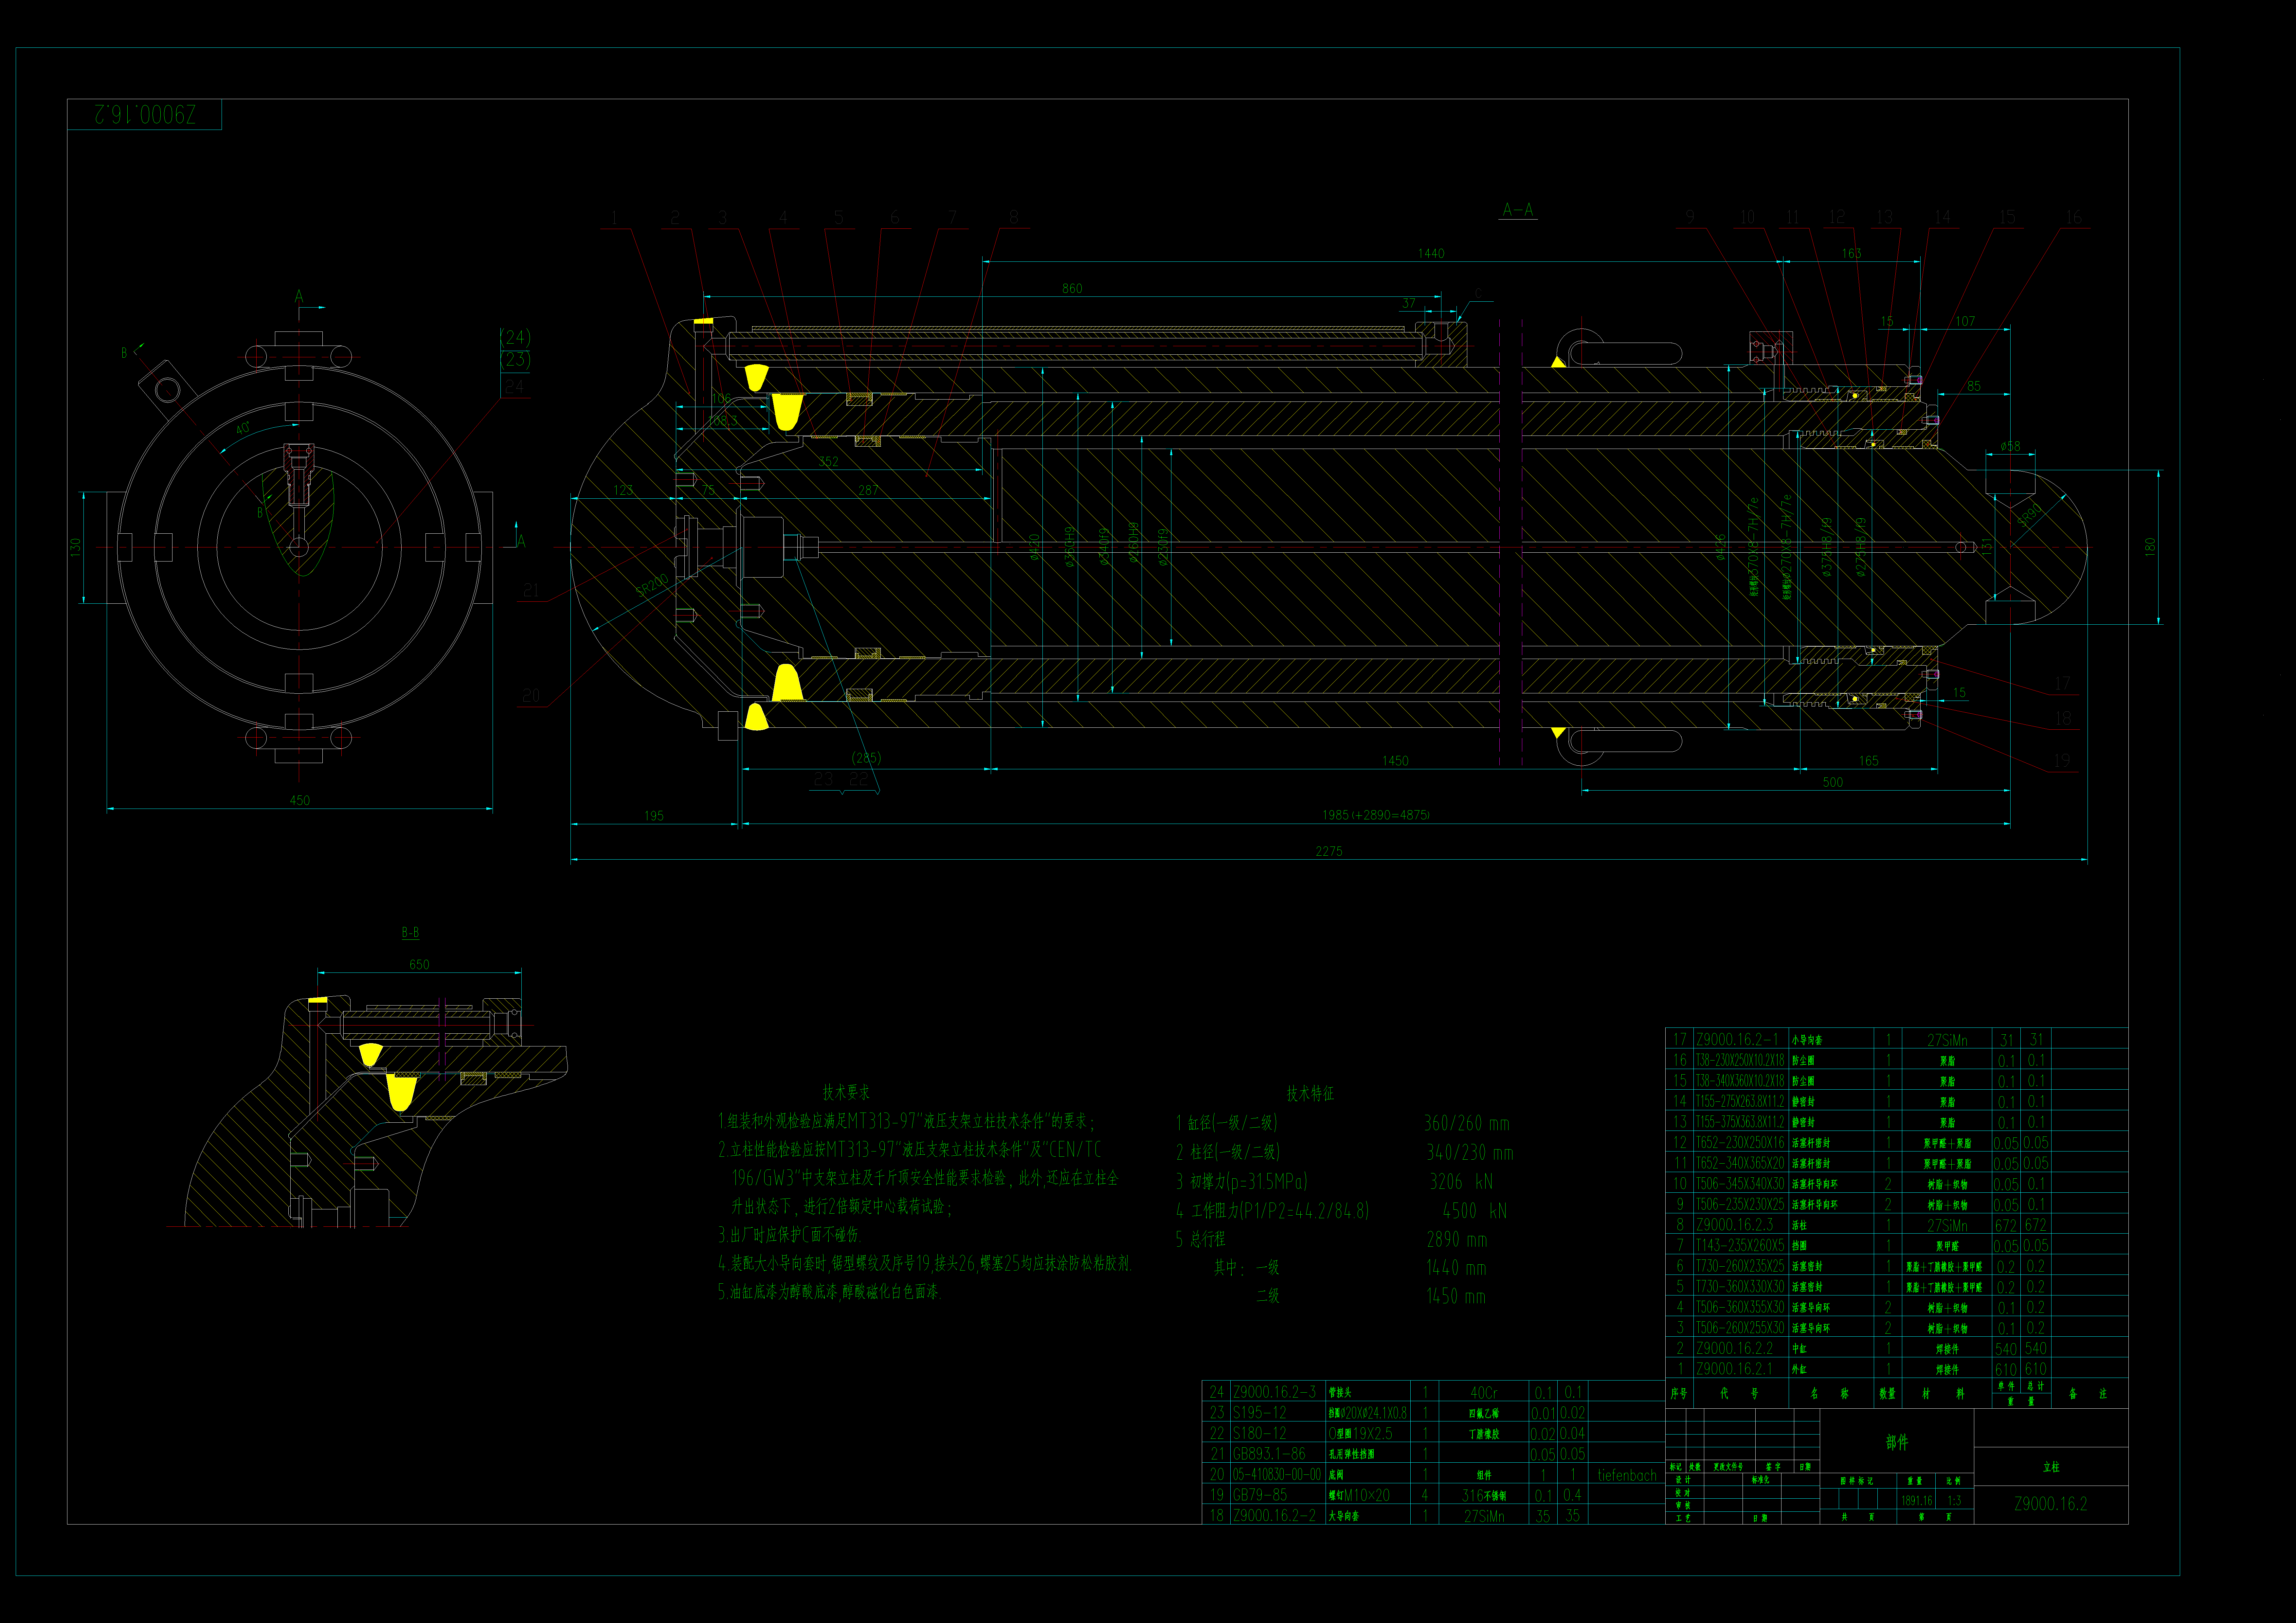Click part code 'Z9000.16.2-1' in parts list
Screen dimensions: 2296x1623
(1737, 1039)
